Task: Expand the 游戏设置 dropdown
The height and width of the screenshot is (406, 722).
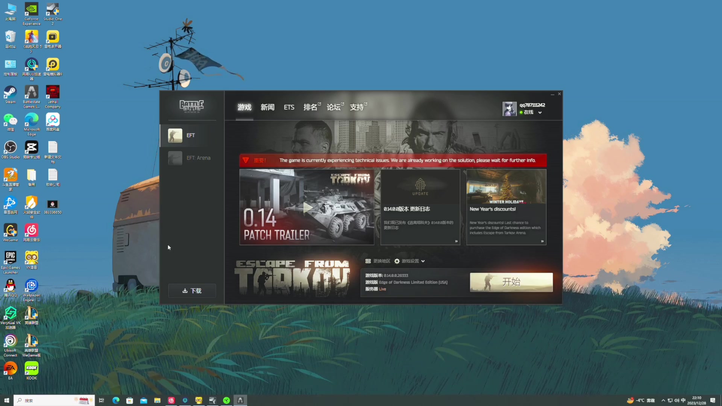Action: tap(410, 261)
